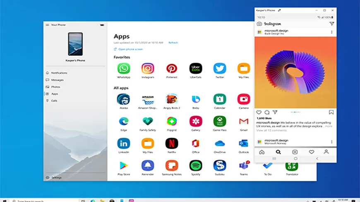Open the Play Store app
Screen dimensions: 360x202
[124, 166]
